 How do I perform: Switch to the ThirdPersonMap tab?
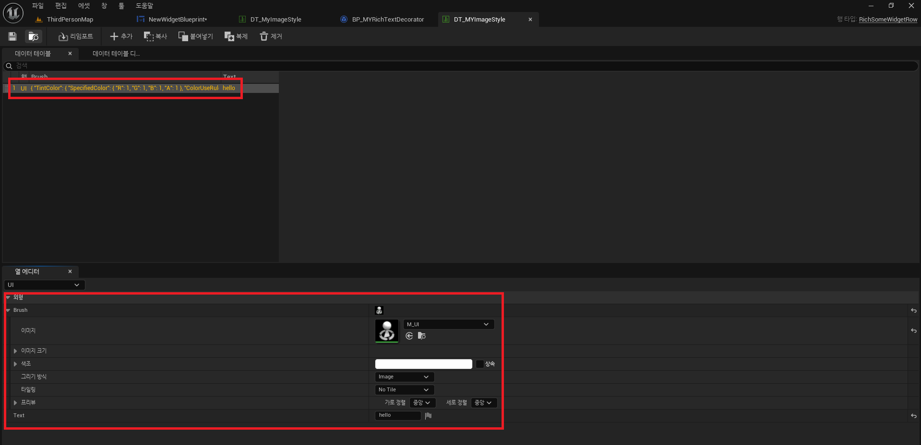[70, 20]
